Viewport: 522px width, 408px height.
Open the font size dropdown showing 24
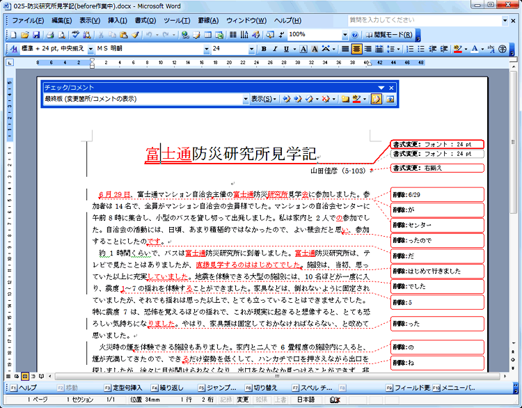(251, 49)
